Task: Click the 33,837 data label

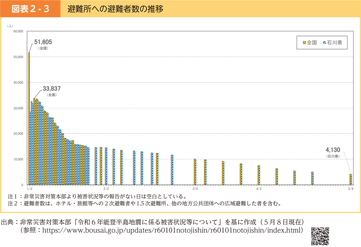Action: coord(51,89)
